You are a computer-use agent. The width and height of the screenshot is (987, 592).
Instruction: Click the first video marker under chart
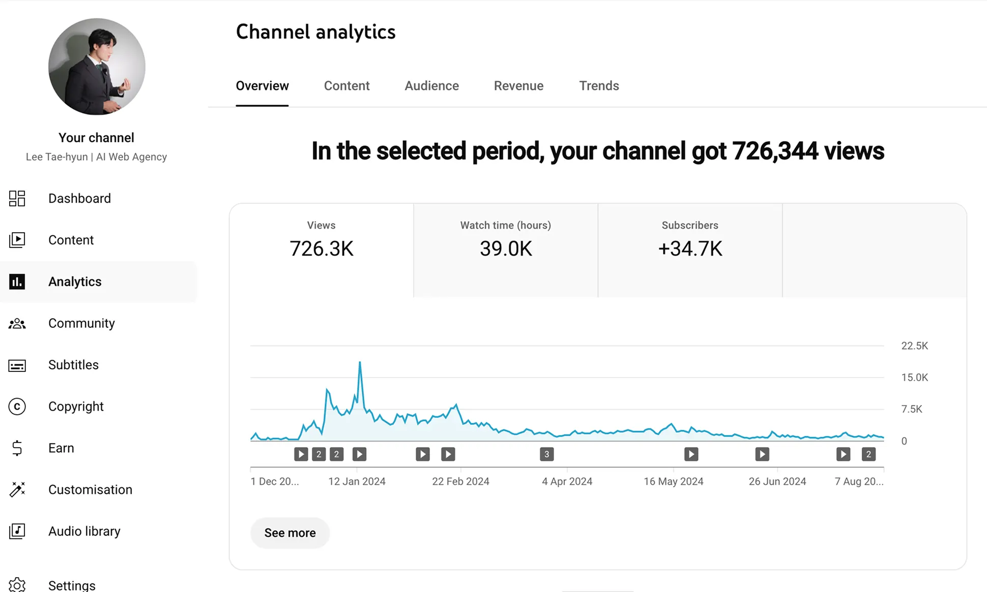[301, 454]
